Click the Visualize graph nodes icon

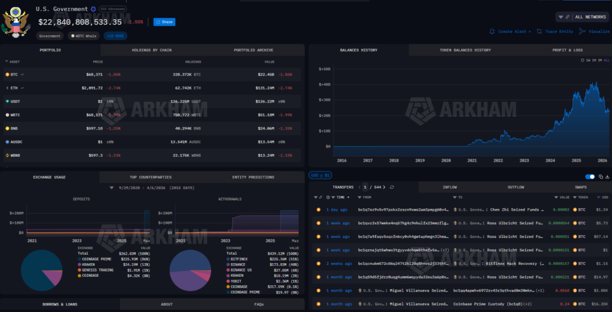coord(582,31)
